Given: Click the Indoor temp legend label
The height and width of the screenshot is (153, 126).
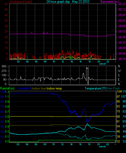Looking at the screenshot, I should pyautogui.click(x=54, y=88).
